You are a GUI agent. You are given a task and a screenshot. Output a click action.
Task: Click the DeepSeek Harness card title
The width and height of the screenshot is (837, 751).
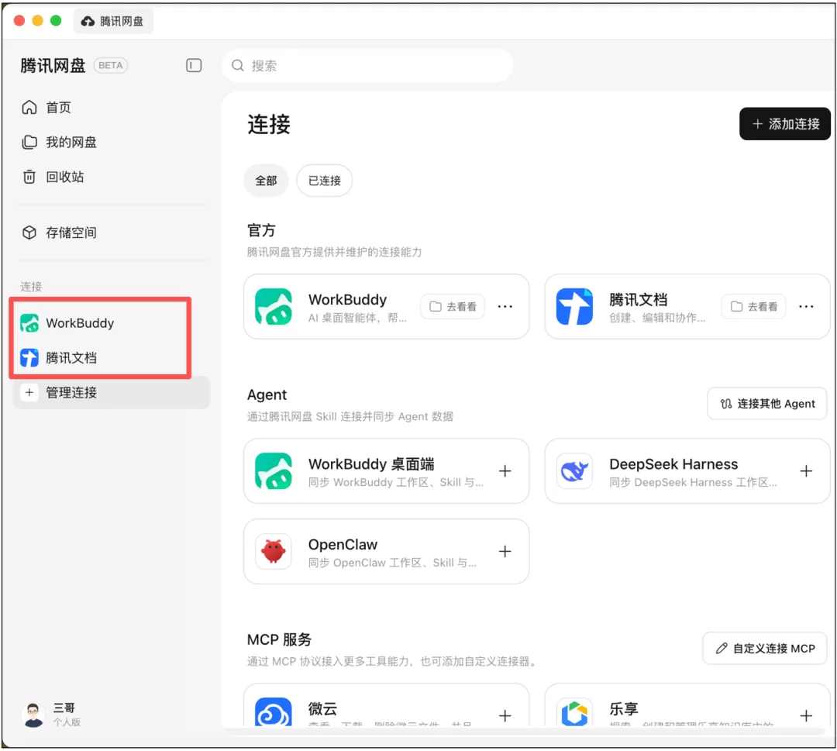coord(673,463)
